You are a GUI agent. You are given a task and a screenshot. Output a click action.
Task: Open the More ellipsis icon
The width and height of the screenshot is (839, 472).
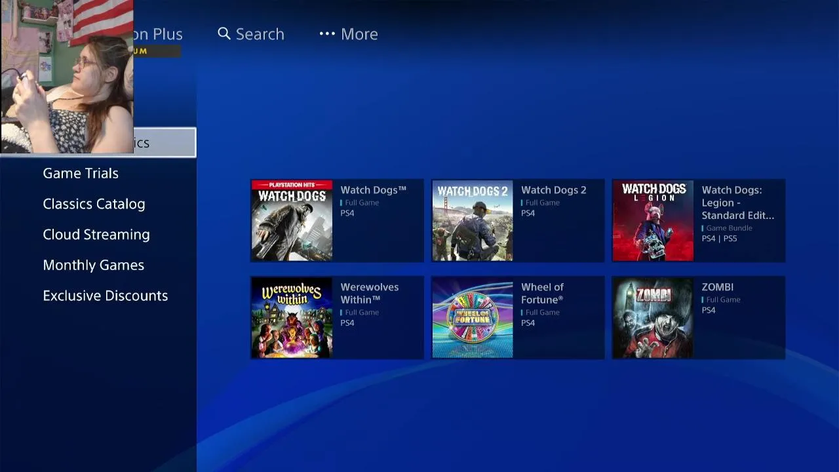point(327,33)
